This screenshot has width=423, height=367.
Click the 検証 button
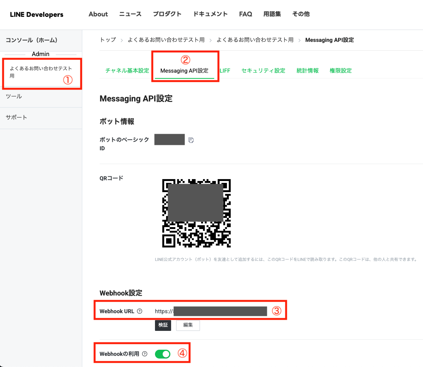(x=163, y=325)
